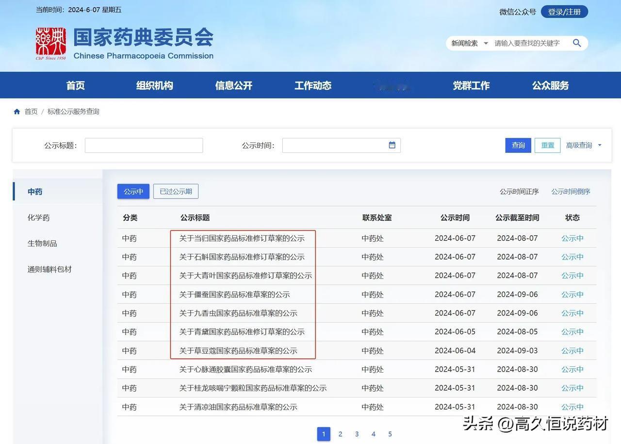This screenshot has height=444, width=621.
Task: Open 关于草豆蔻国家药品标准草案的公示
Action: [x=238, y=351]
